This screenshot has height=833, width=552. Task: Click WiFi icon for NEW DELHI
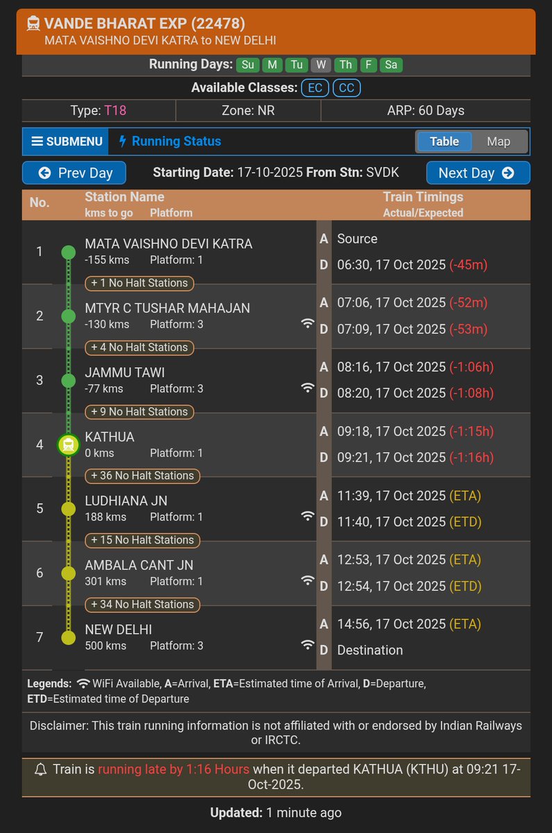308,645
